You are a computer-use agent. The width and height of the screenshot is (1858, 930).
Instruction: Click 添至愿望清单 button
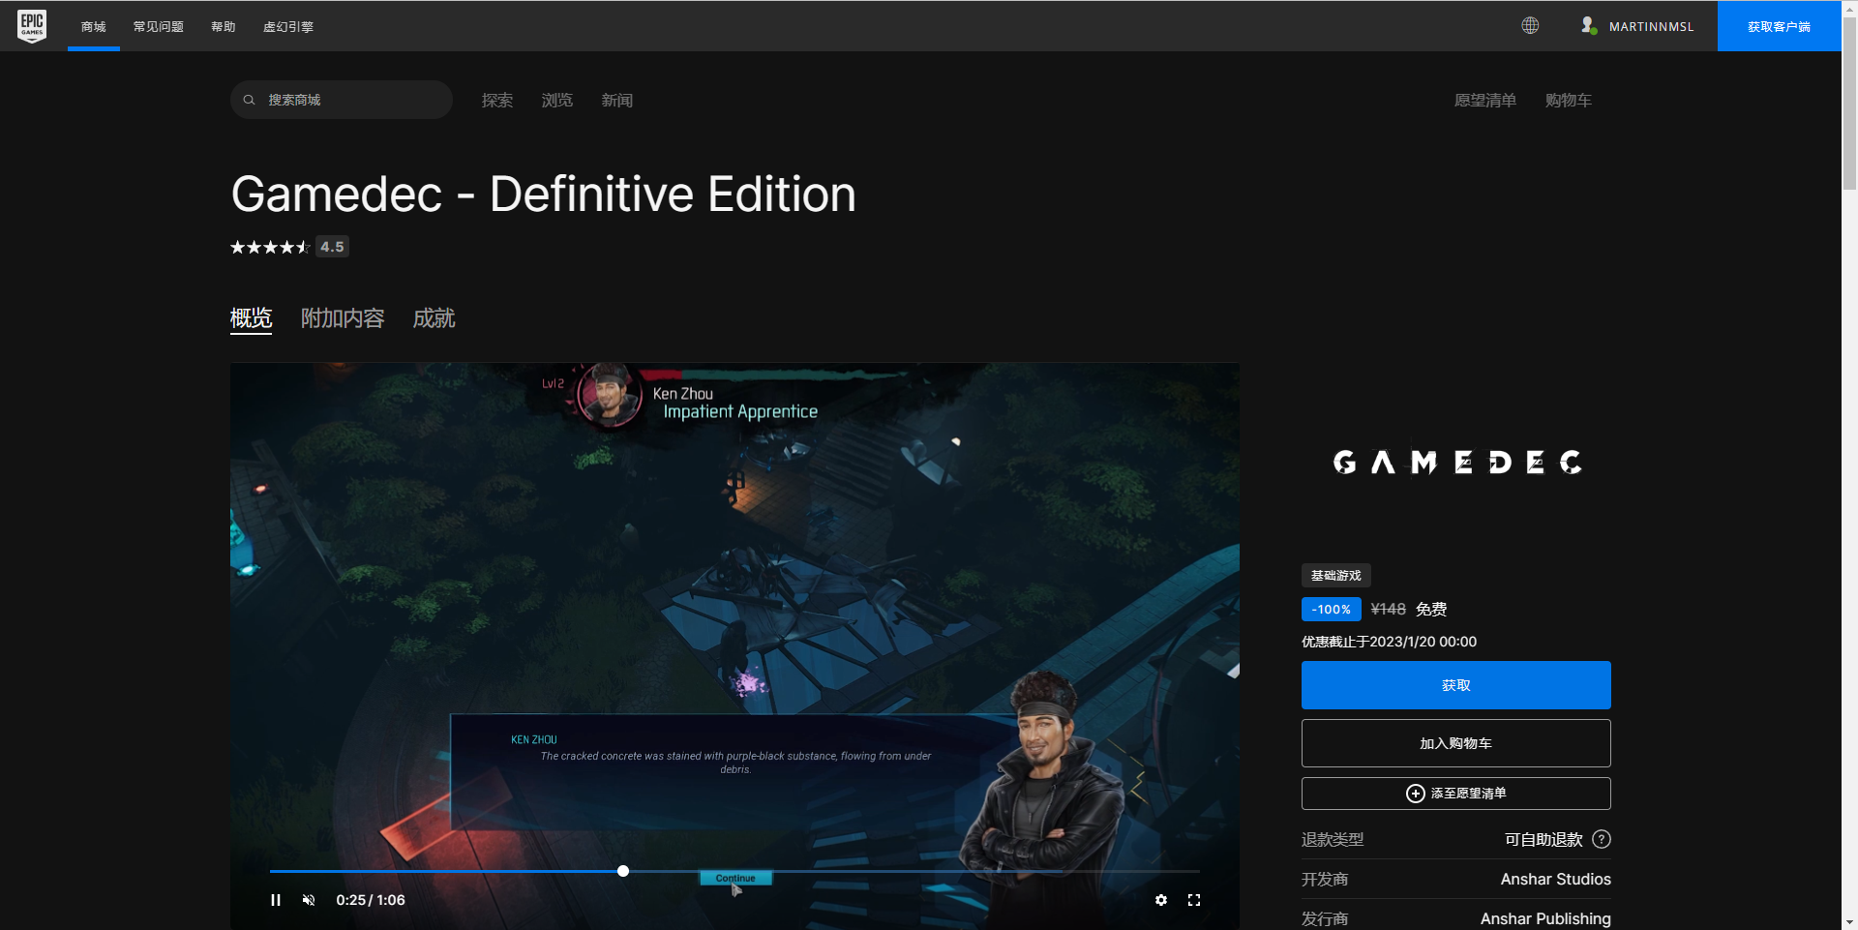[x=1455, y=794]
